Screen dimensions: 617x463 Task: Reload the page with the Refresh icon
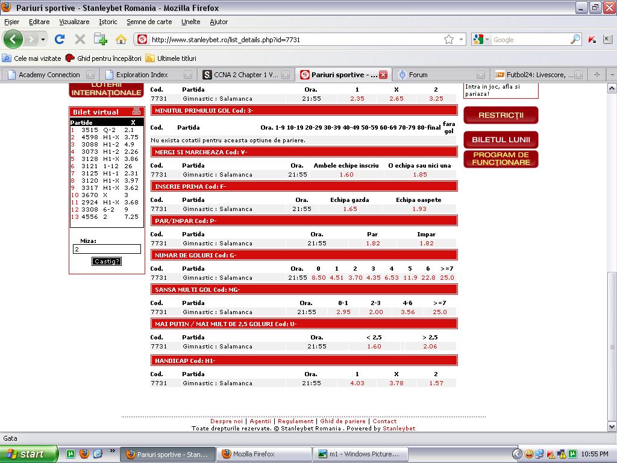pyautogui.click(x=60, y=39)
